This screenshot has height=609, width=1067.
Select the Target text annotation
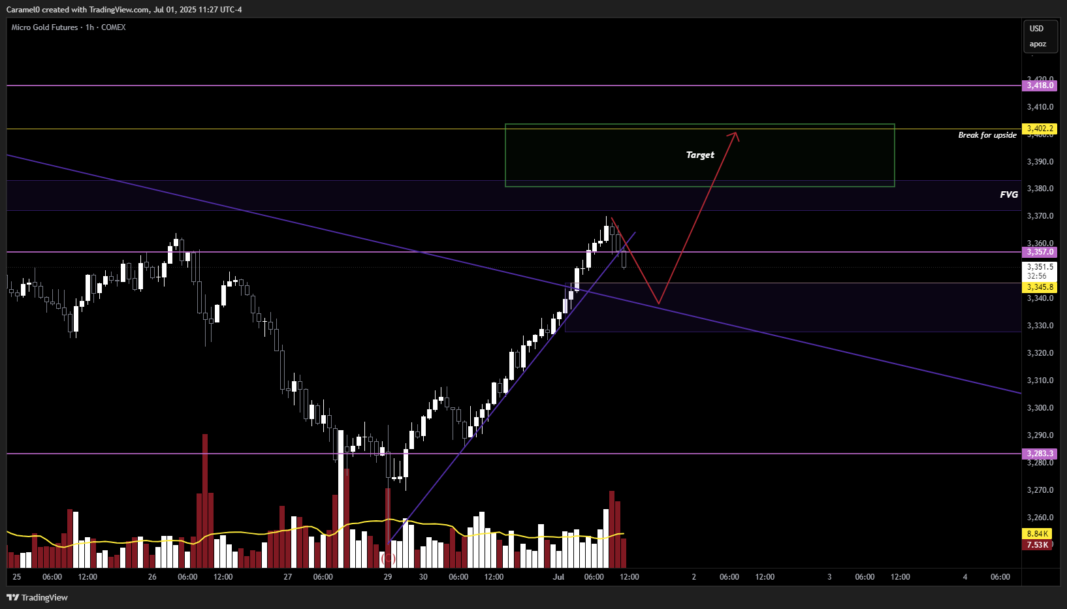pos(700,155)
